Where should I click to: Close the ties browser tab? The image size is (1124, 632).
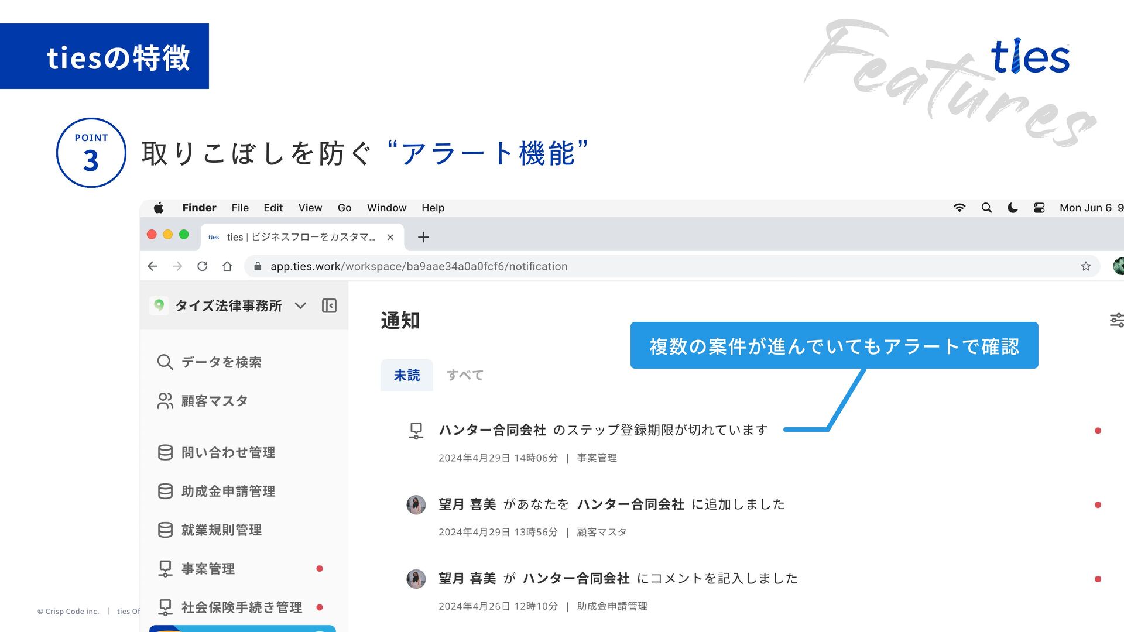click(x=390, y=237)
